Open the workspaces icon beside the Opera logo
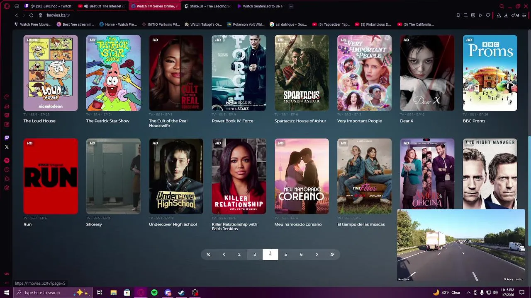Screen dimensions: 531x298 (x=17, y=6)
